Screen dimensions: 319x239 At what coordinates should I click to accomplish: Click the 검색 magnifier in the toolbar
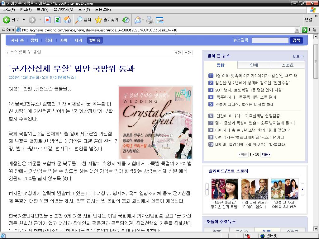[83, 20]
